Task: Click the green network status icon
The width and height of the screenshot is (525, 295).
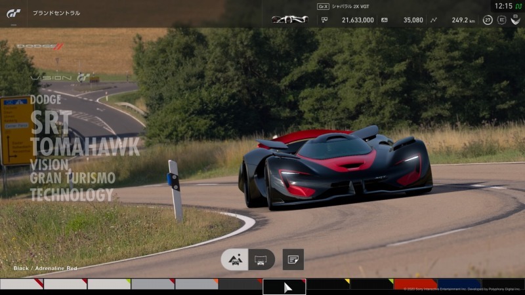Action: 518,6
